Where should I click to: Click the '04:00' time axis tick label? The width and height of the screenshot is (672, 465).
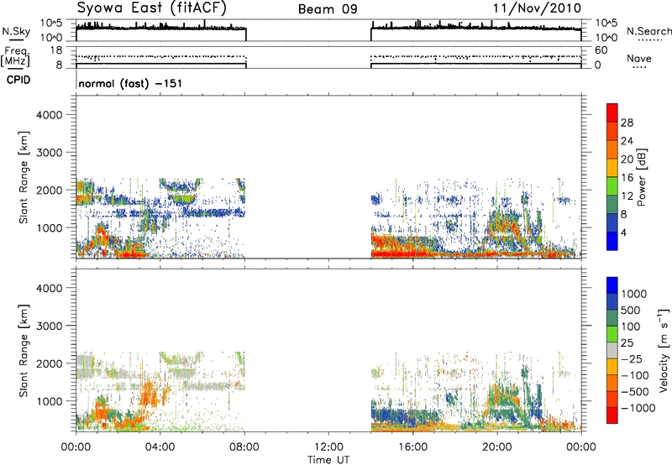[160, 447]
